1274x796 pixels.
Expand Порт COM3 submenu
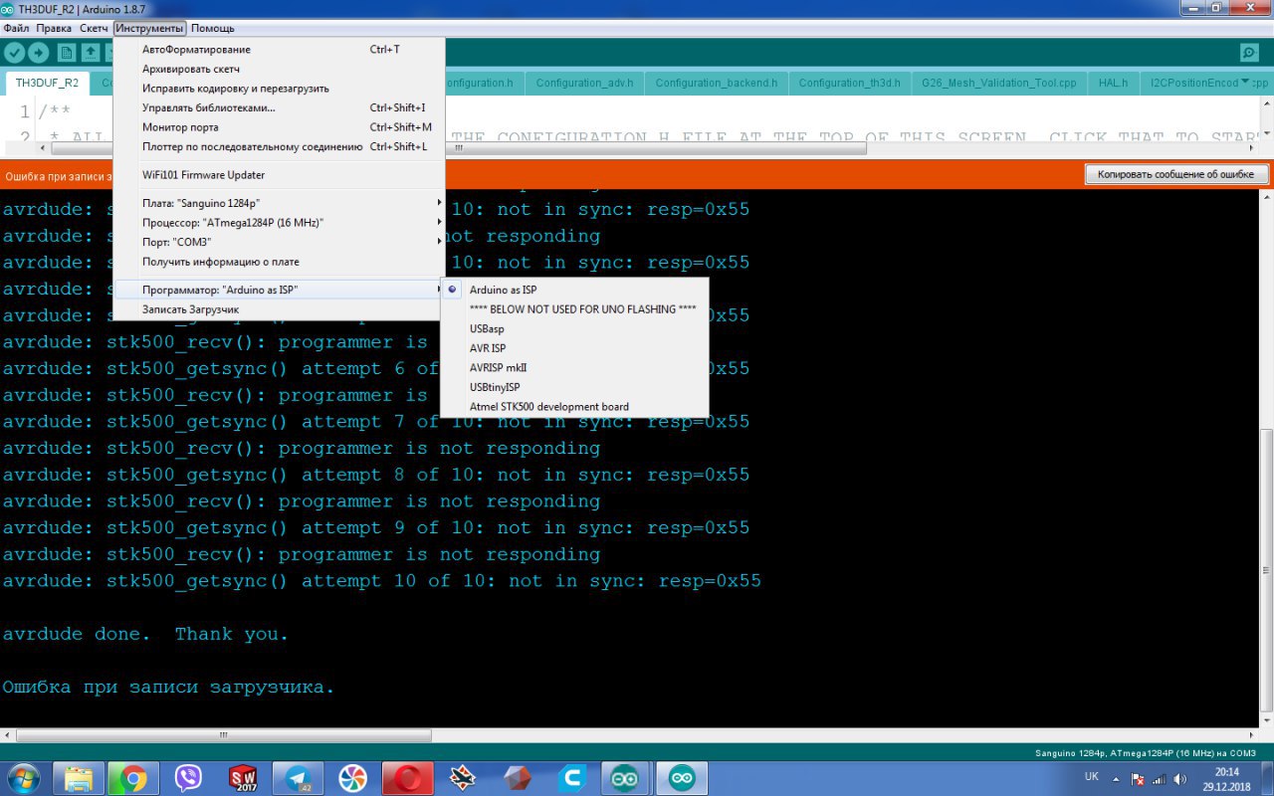[x=279, y=242]
